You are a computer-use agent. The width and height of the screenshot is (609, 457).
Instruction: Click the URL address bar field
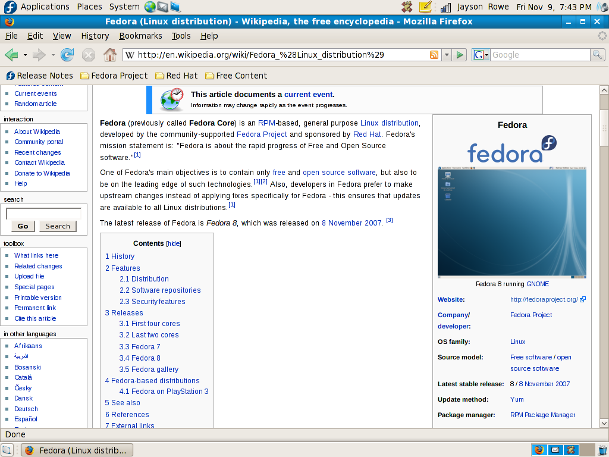click(x=282, y=55)
